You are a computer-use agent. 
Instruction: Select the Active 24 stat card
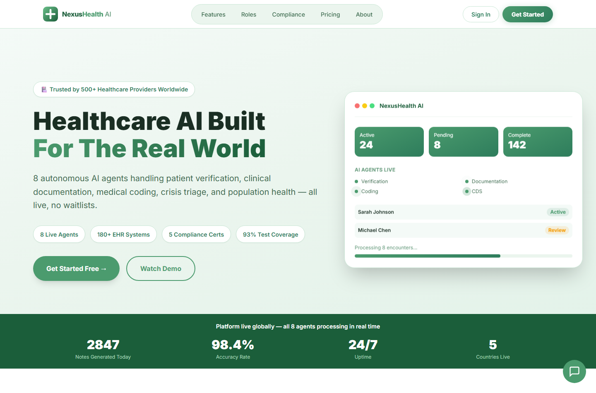click(389, 142)
